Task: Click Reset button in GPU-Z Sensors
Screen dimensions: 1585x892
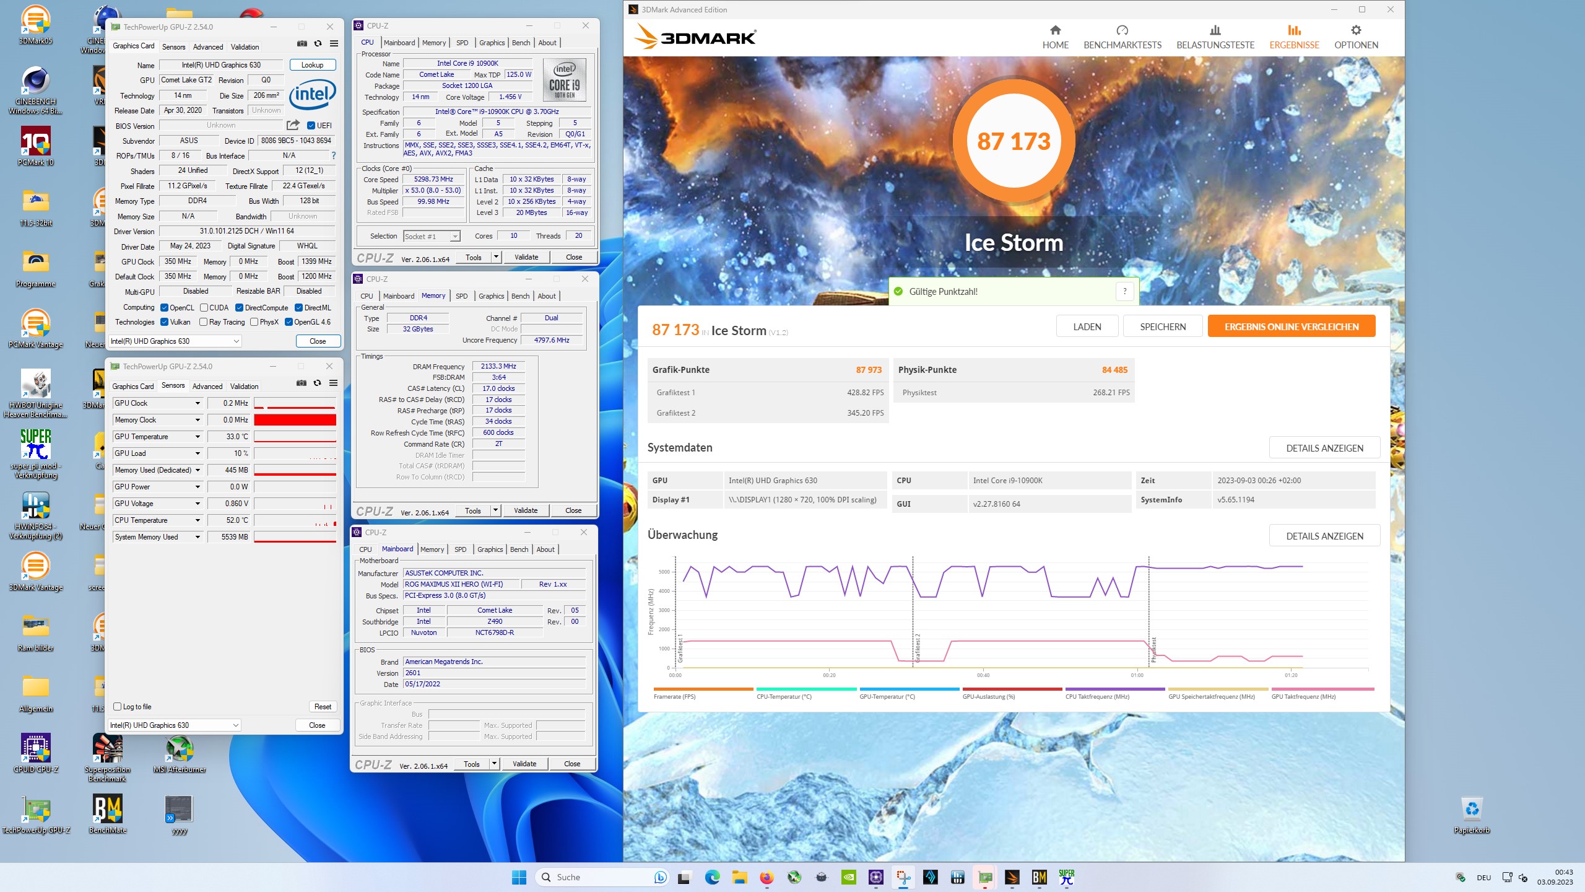Action: 323,706
